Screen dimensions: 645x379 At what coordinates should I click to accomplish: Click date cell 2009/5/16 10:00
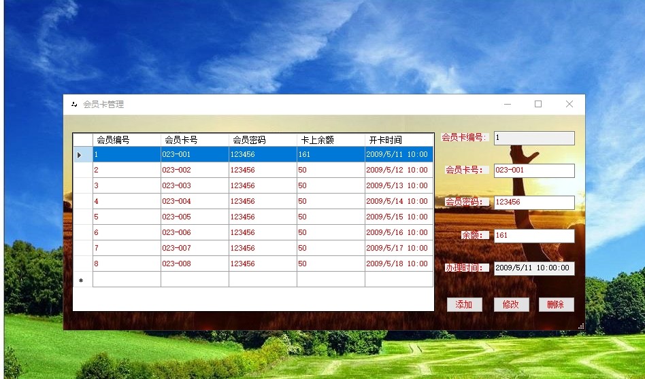(x=399, y=232)
